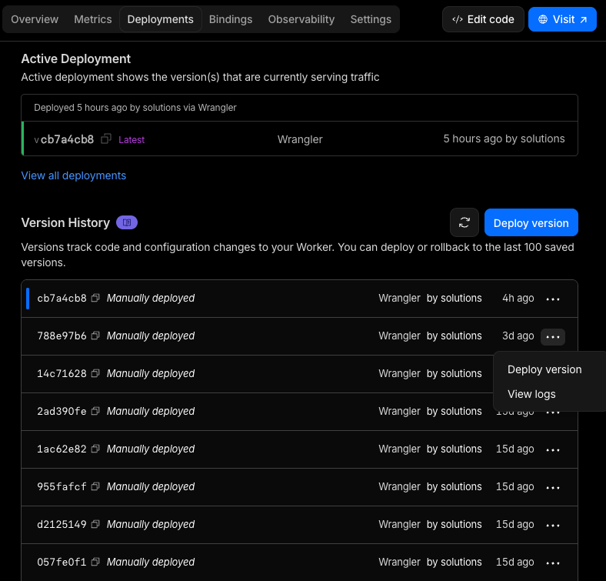The height and width of the screenshot is (581, 606).
Task: Switch to the Metrics tab
Action: click(x=93, y=19)
